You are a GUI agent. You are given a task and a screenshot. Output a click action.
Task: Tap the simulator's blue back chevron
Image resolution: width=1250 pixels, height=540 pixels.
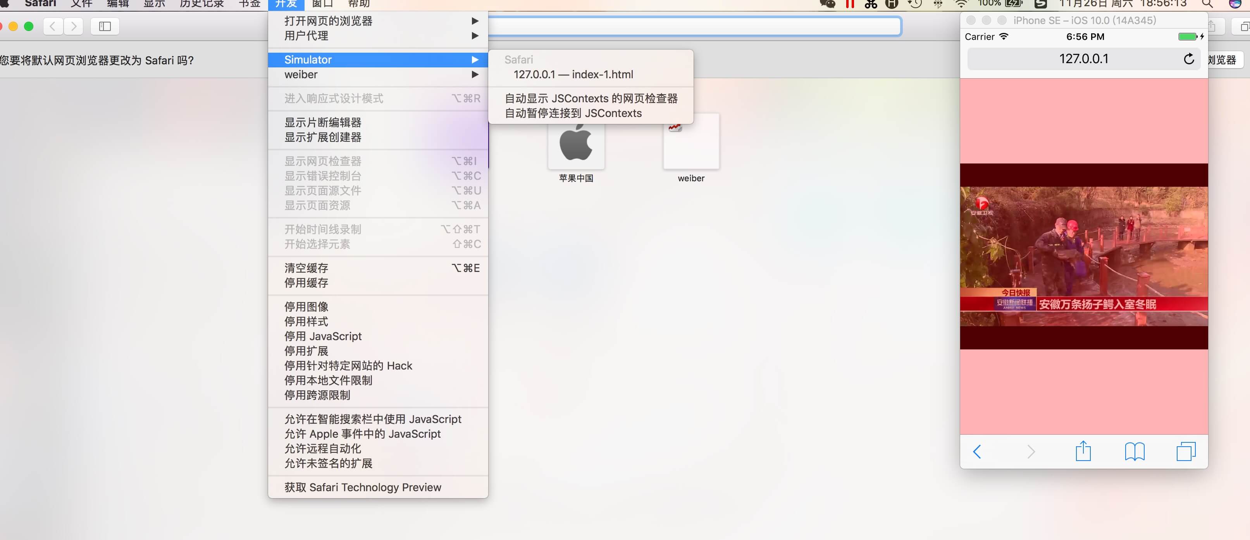click(977, 451)
